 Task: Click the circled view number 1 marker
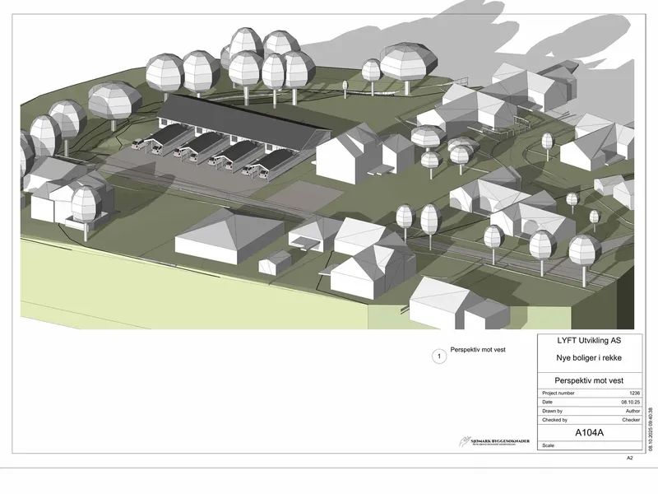[x=439, y=357]
